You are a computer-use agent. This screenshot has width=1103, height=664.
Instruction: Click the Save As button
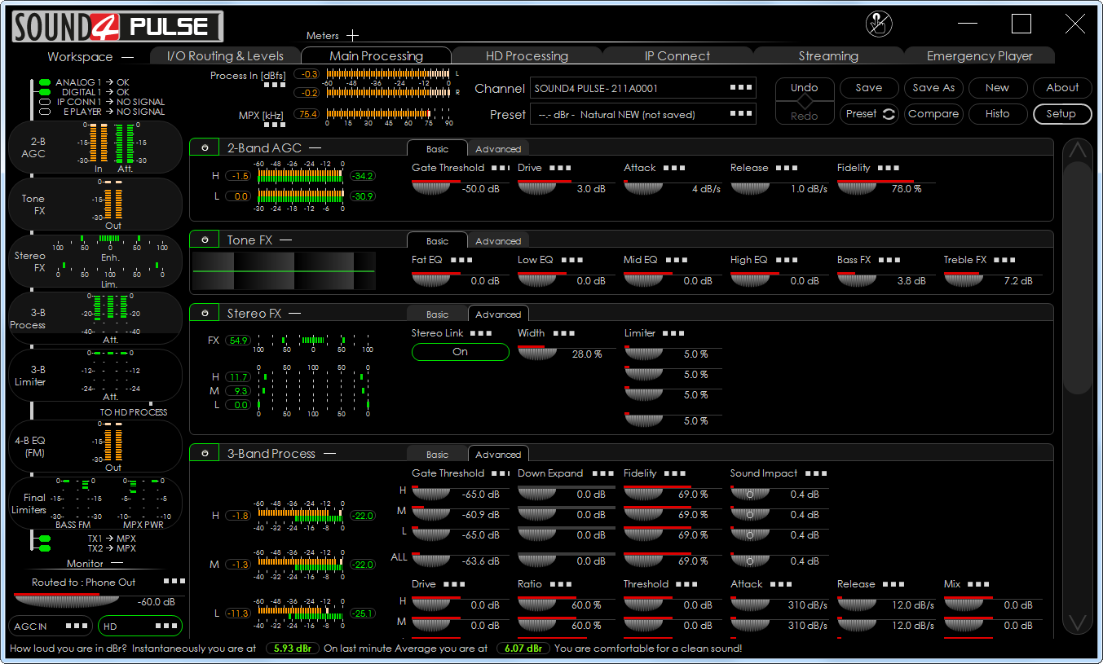click(933, 88)
